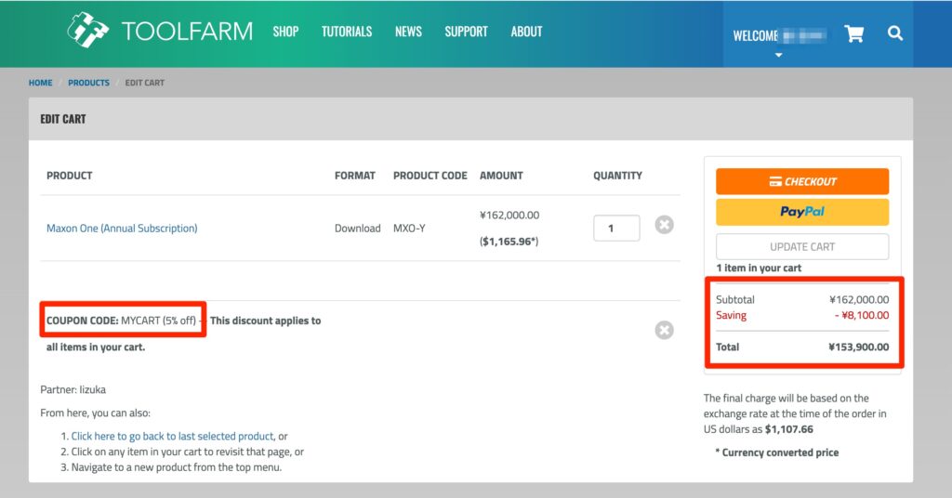Go to Home breadcrumb
The image size is (952, 498).
40,83
